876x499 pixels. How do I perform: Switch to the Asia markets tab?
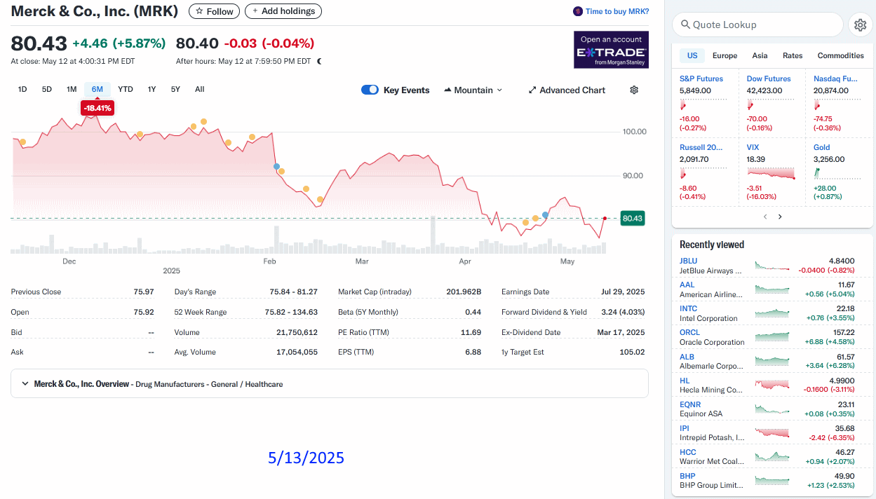click(760, 55)
